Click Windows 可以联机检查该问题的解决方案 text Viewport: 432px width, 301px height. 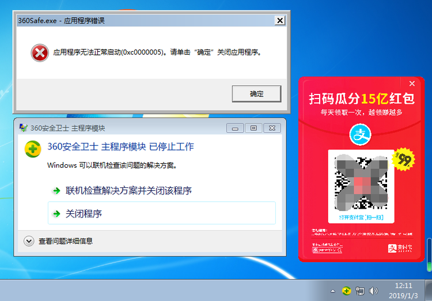[x=112, y=165]
